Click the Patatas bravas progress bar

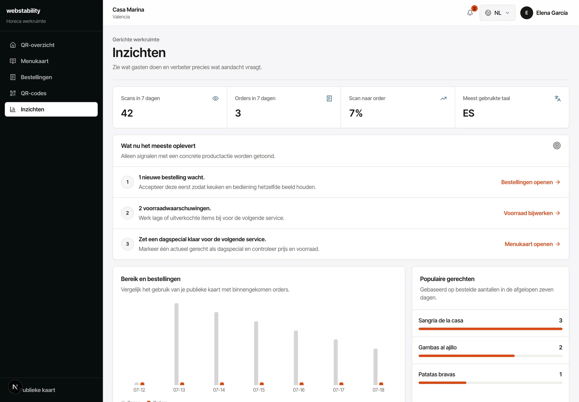click(x=490, y=383)
